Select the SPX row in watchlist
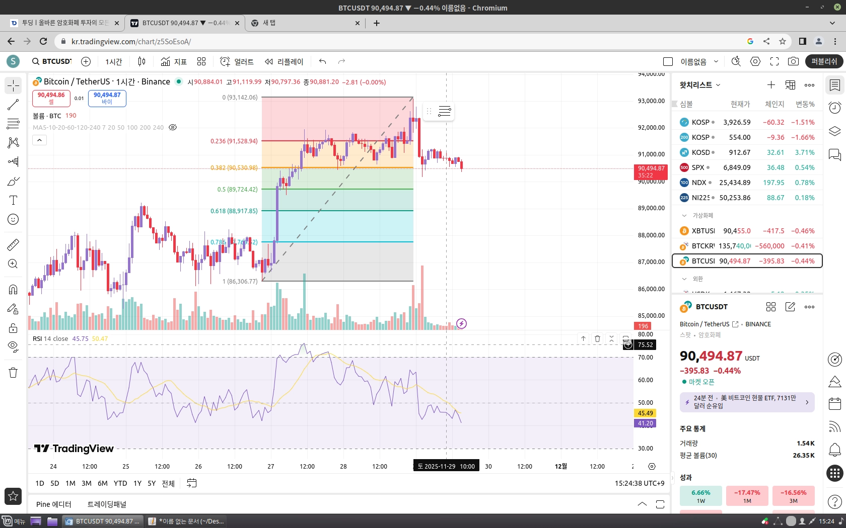This screenshot has width=846, height=528. pos(747,167)
